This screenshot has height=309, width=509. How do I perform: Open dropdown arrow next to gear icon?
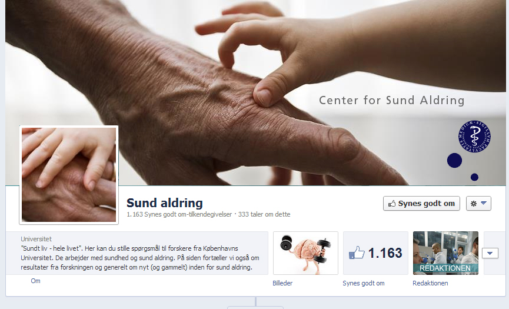coord(484,203)
